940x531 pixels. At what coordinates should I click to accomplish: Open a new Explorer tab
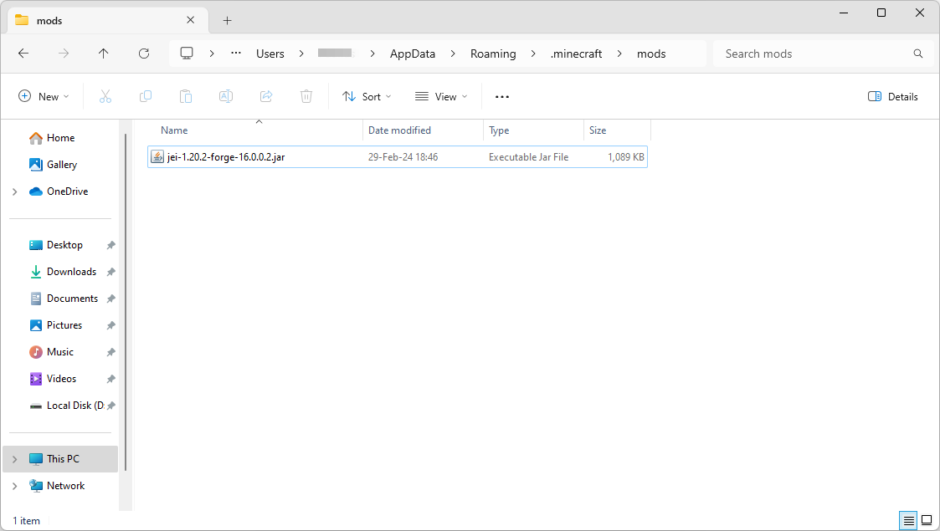(227, 19)
